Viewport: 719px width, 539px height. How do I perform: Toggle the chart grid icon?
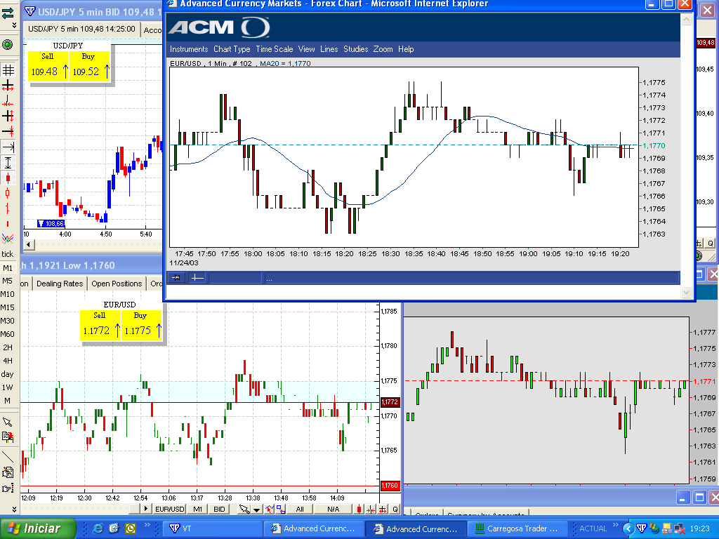8,70
